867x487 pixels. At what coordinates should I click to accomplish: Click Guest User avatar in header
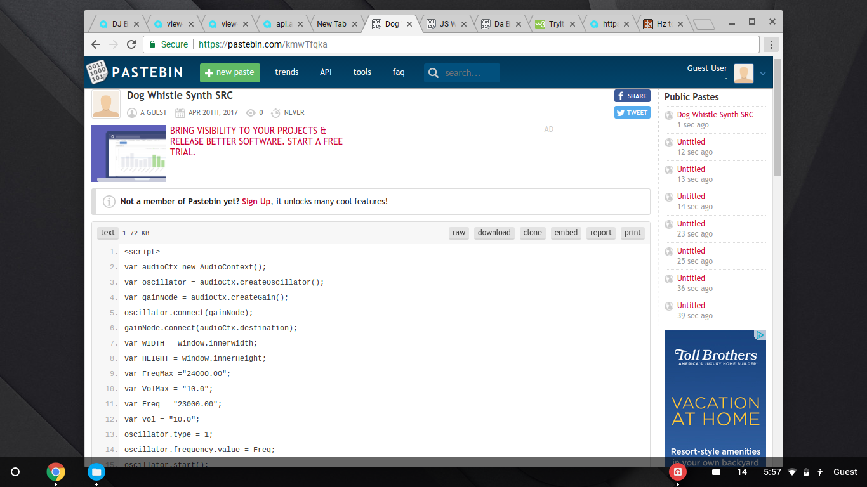coord(744,74)
